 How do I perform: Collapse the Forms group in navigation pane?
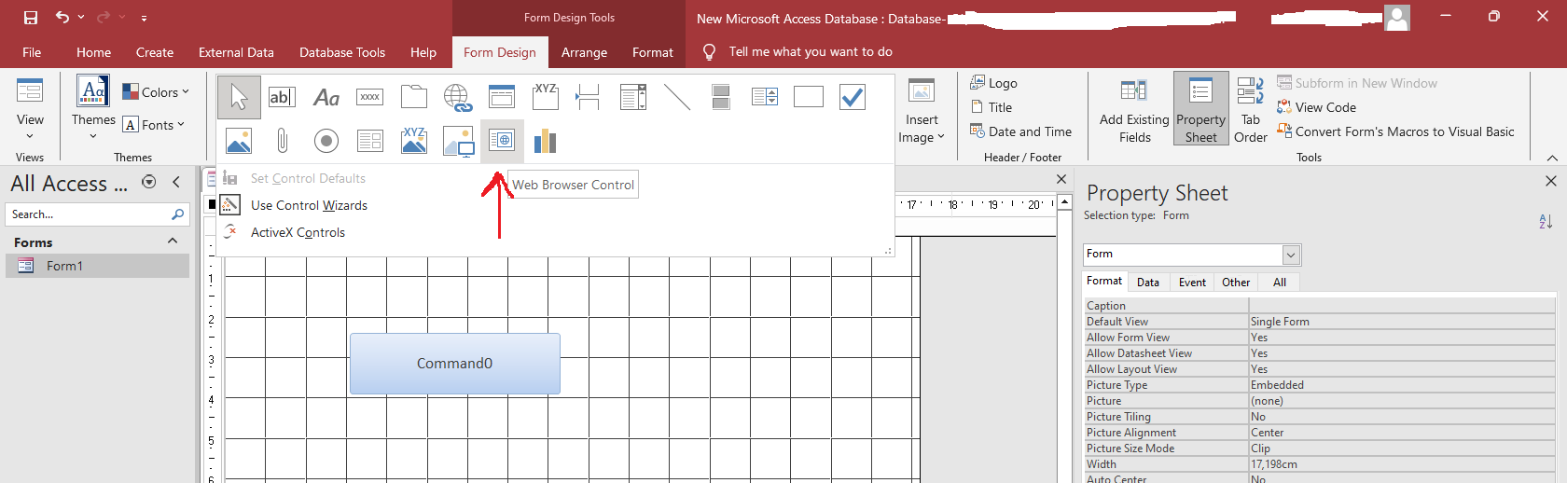173,241
